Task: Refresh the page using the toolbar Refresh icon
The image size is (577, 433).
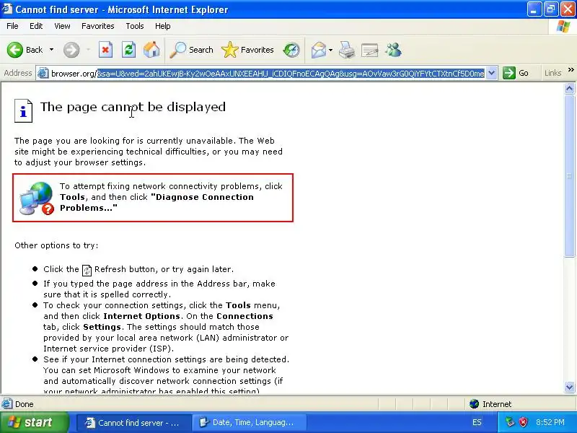Action: 129,50
